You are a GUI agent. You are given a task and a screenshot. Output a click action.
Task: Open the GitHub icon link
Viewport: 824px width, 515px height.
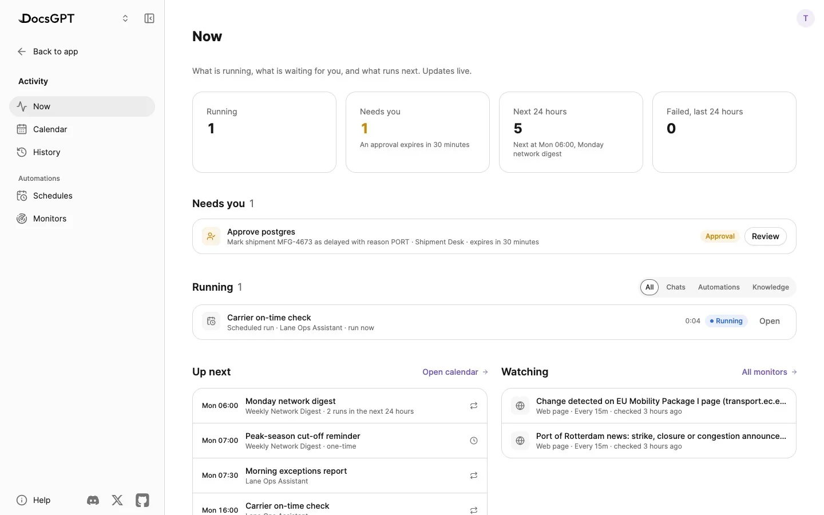[x=142, y=500]
